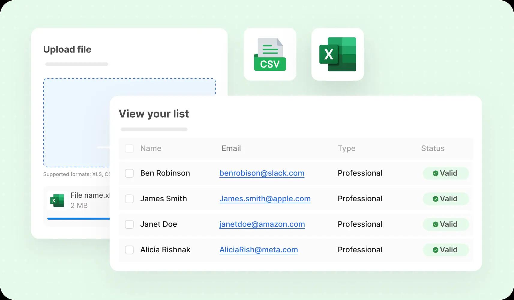Image resolution: width=514 pixels, height=300 pixels.
Task: Click the Valid badge for James Smith
Action: tap(446, 199)
